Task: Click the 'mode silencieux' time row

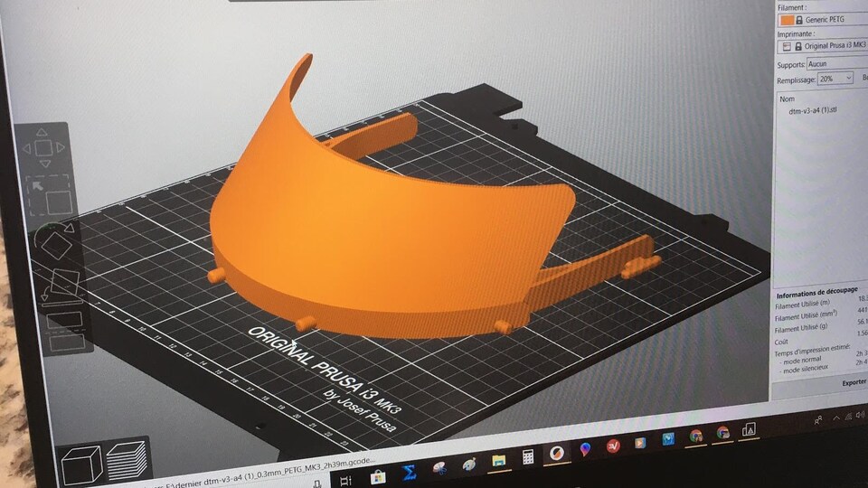Action: (x=805, y=369)
